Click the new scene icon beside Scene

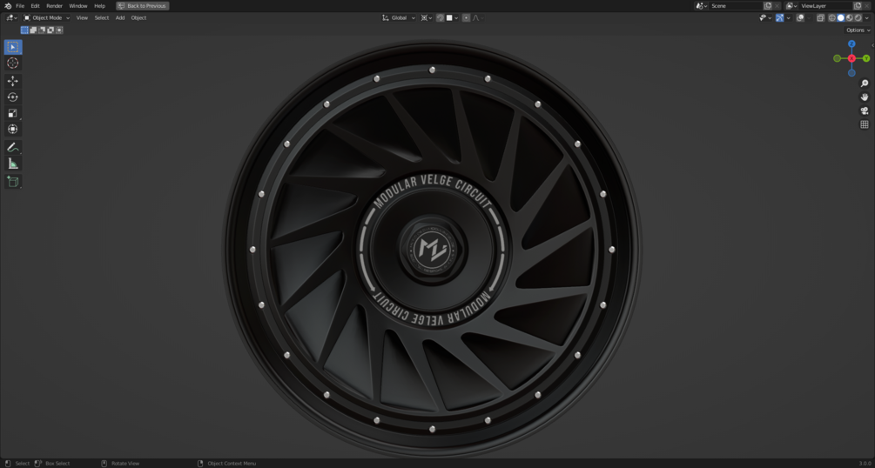[768, 5]
